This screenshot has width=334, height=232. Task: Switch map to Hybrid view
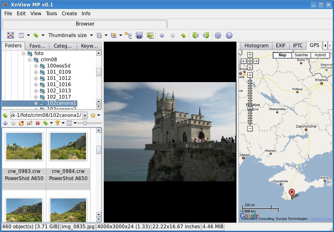[x=320, y=55]
